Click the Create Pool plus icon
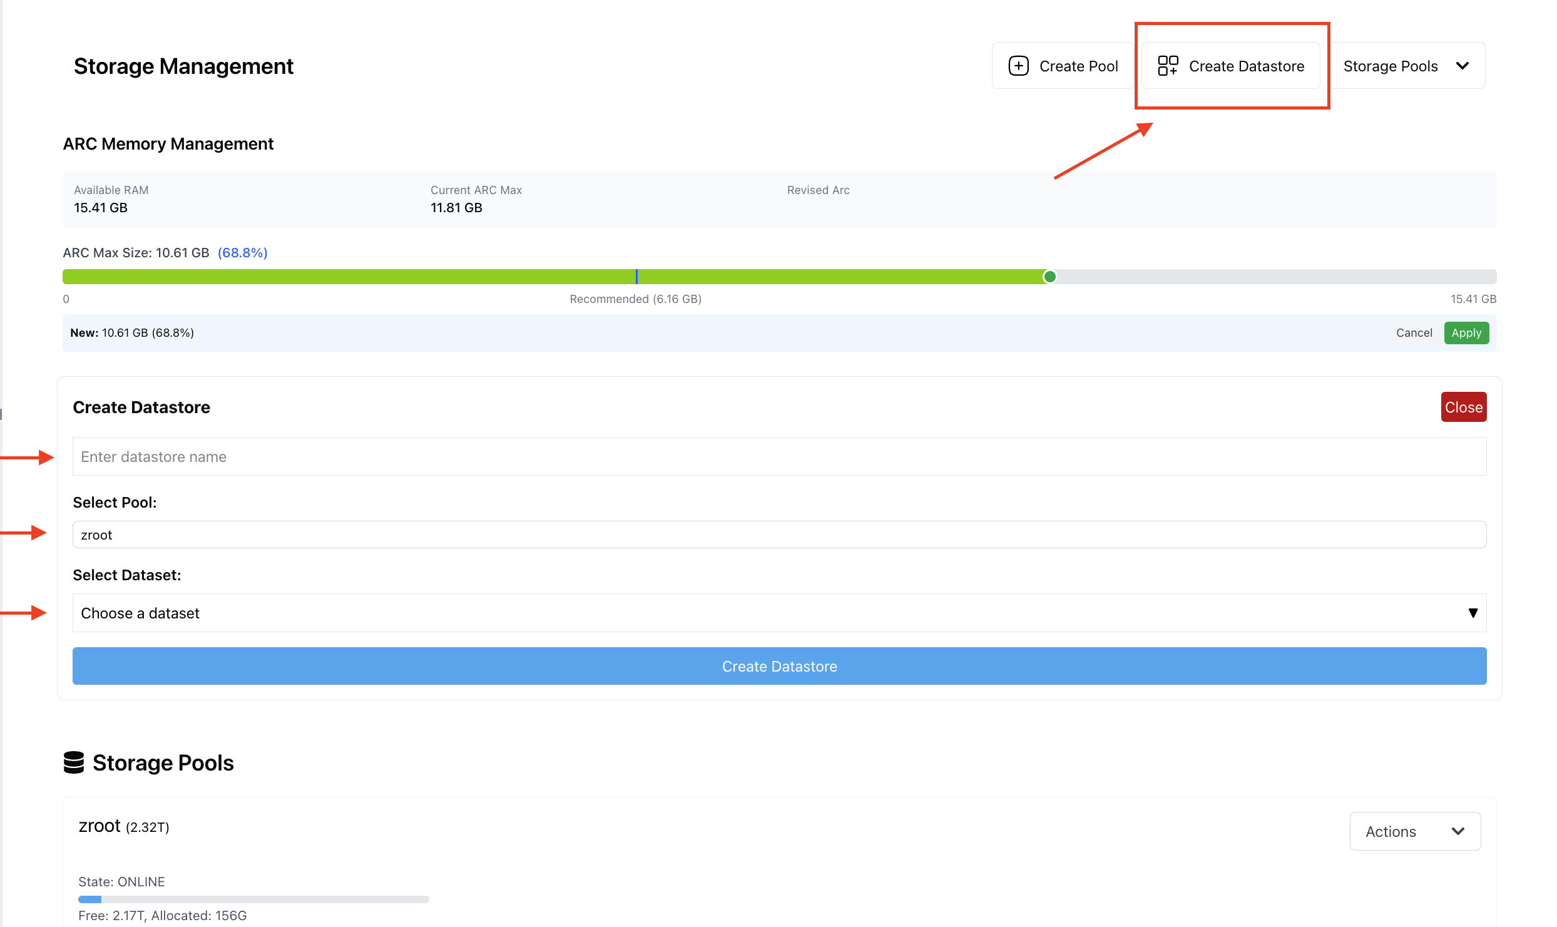Viewport: 1557px width, 927px height. 1018,66
